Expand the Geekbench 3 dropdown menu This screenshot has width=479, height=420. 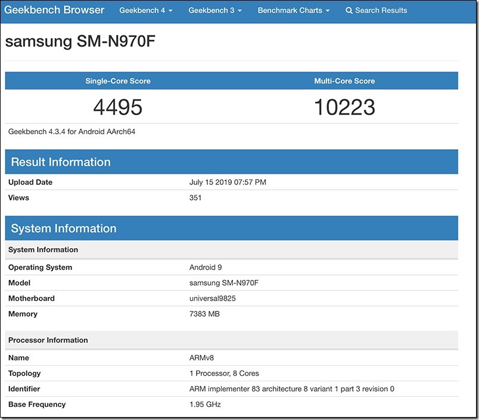(x=214, y=10)
